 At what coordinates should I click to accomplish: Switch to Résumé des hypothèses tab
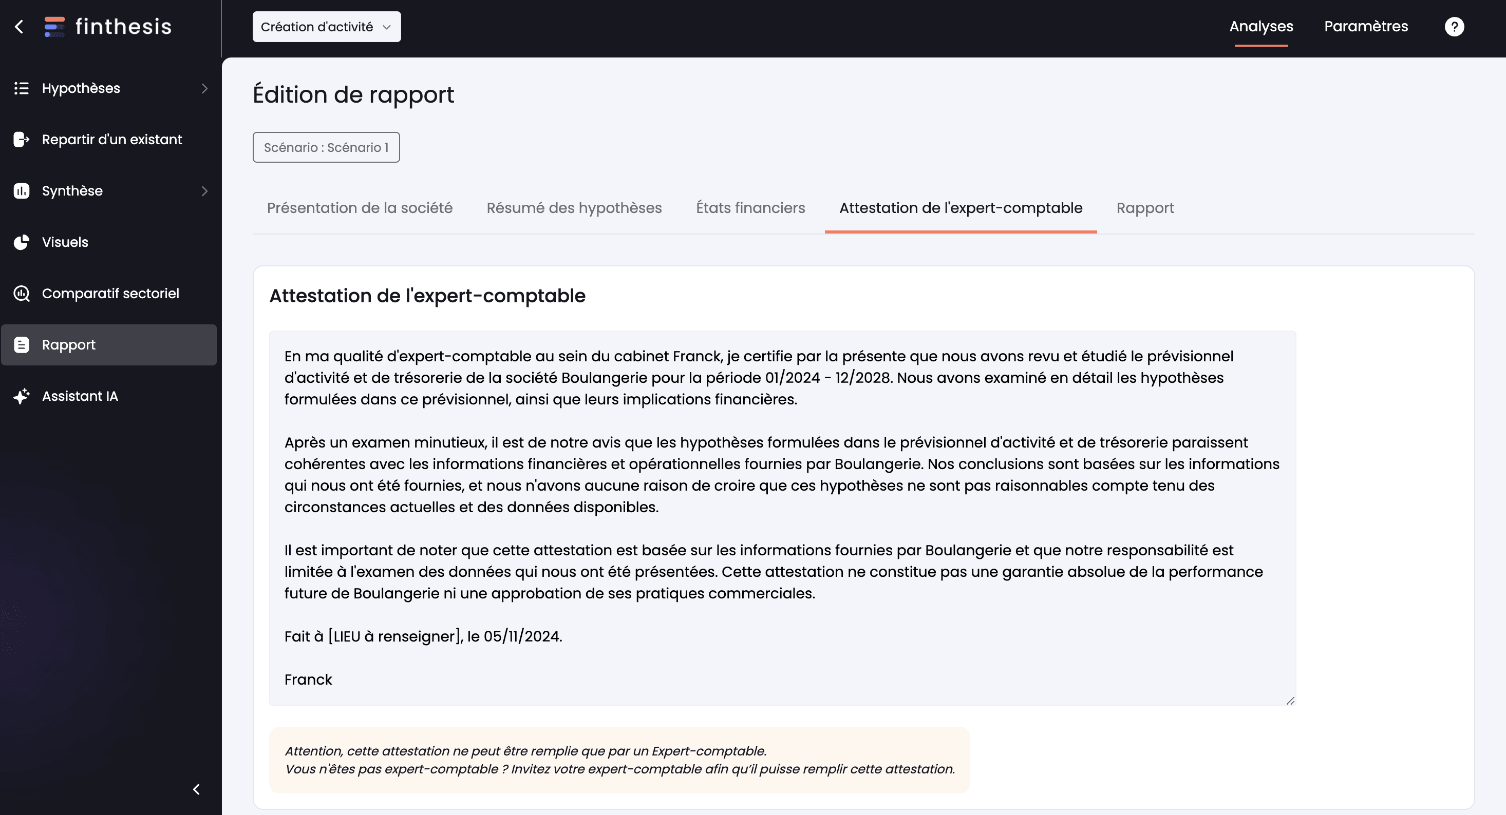[574, 208]
